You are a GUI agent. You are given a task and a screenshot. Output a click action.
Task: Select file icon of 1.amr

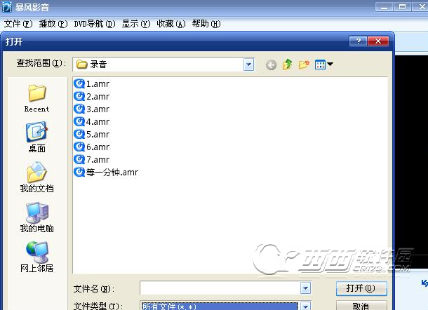(79, 83)
